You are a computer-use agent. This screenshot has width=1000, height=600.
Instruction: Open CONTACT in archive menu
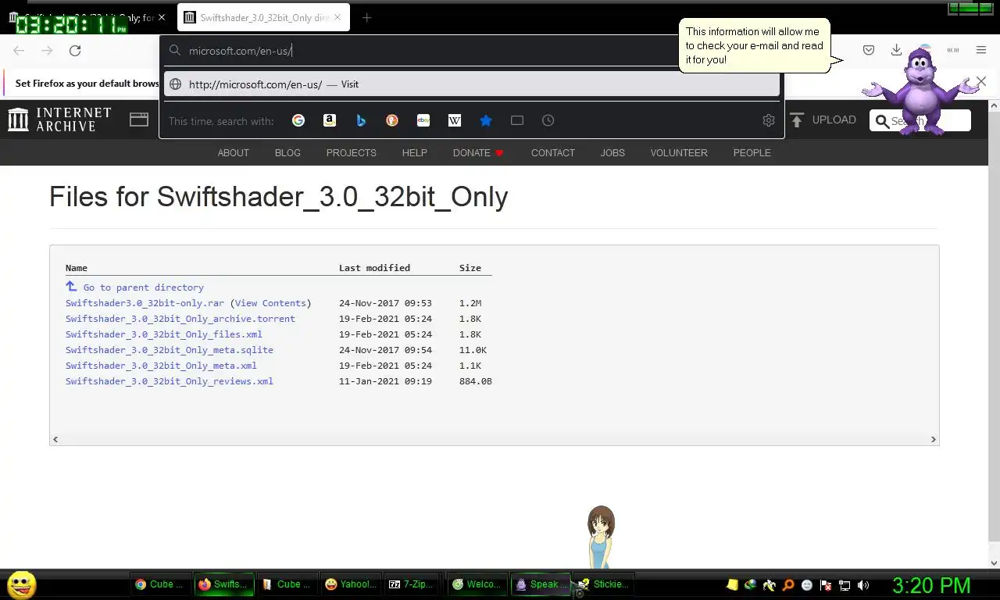tap(553, 153)
